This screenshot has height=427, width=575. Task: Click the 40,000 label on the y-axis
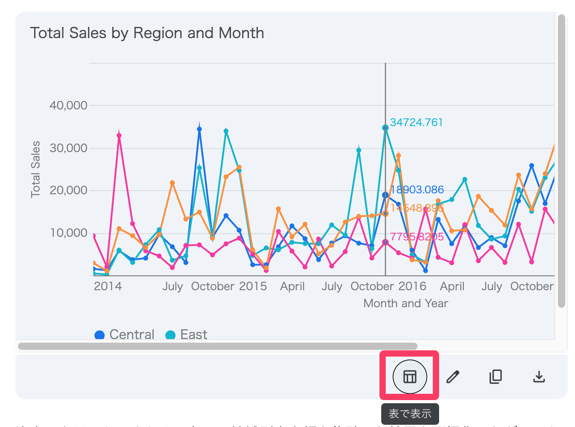pos(67,105)
